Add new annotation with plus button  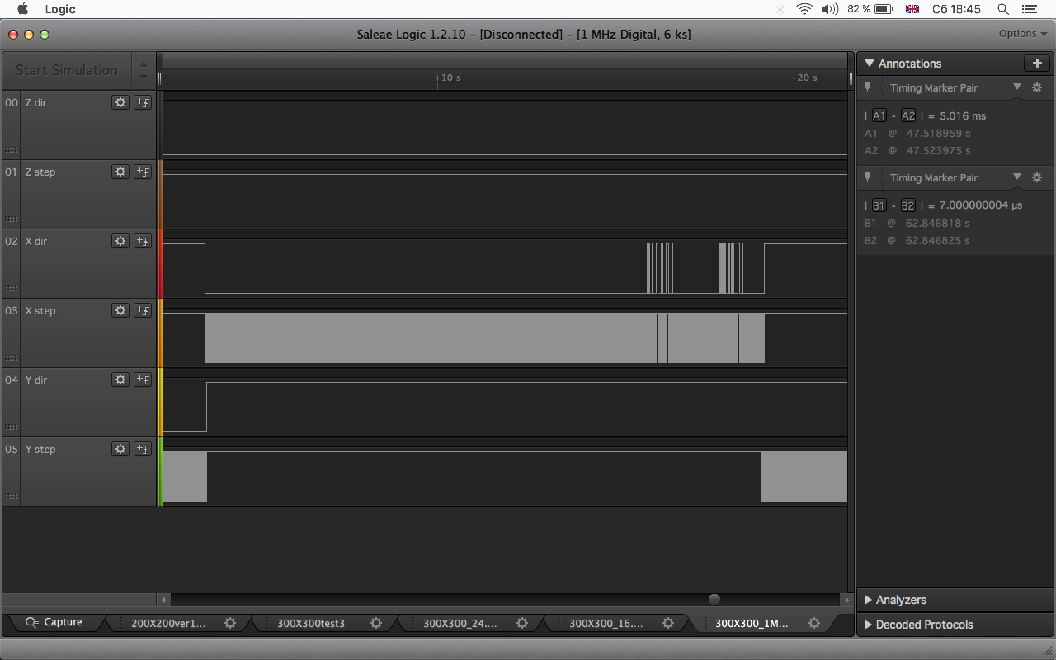(1037, 63)
